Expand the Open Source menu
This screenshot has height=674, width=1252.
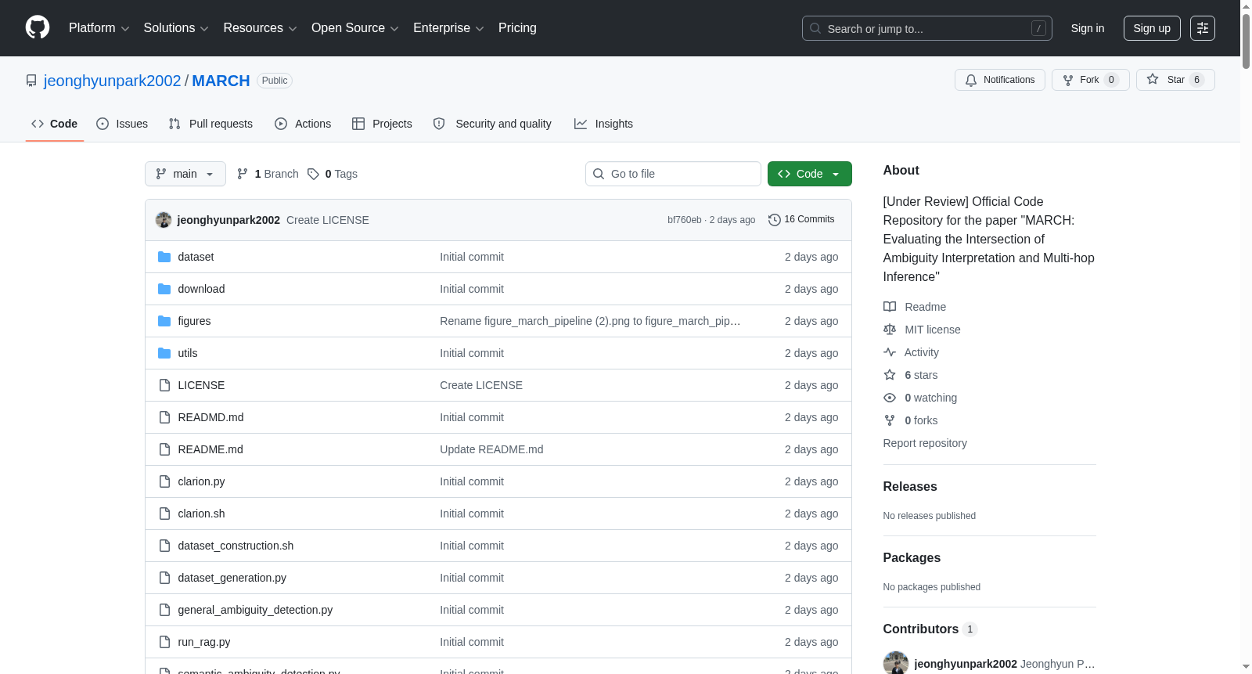[355, 28]
